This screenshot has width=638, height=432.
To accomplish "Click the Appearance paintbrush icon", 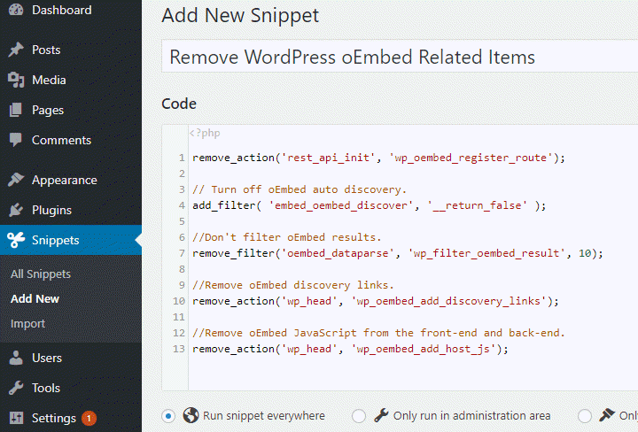I will (x=16, y=180).
